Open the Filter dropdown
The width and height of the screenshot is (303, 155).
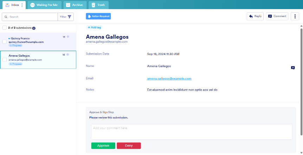pos(66,17)
